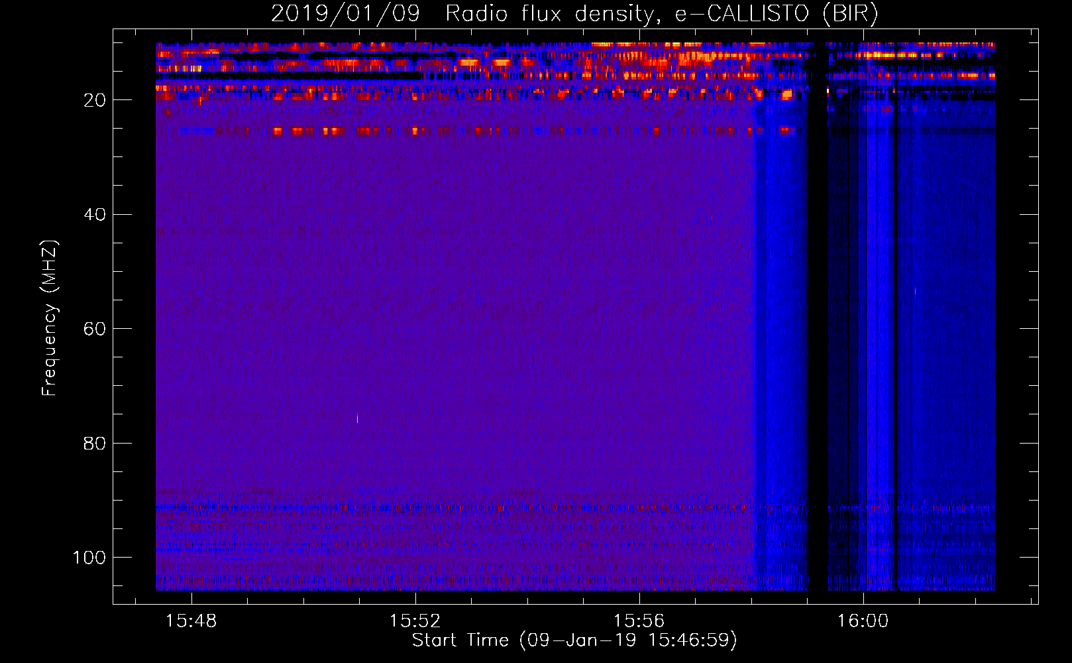Click the '20' frequency tick label
The image size is (1072, 663).
pos(95,100)
